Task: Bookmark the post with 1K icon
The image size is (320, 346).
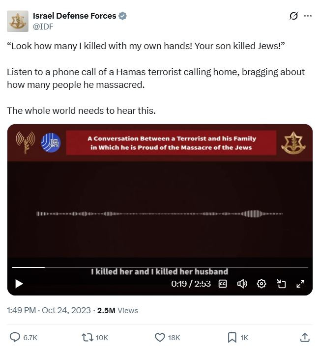Action: (238, 338)
